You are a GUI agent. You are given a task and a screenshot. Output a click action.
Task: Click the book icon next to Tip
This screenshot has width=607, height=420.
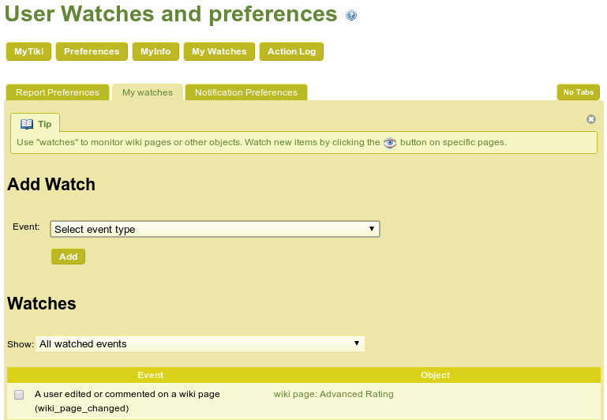27,124
